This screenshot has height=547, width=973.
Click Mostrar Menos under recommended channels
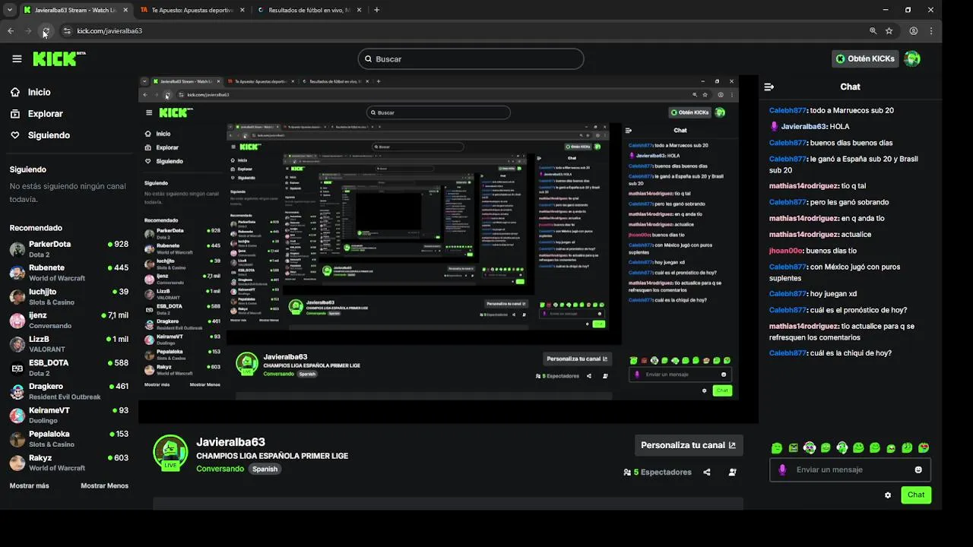coord(104,485)
